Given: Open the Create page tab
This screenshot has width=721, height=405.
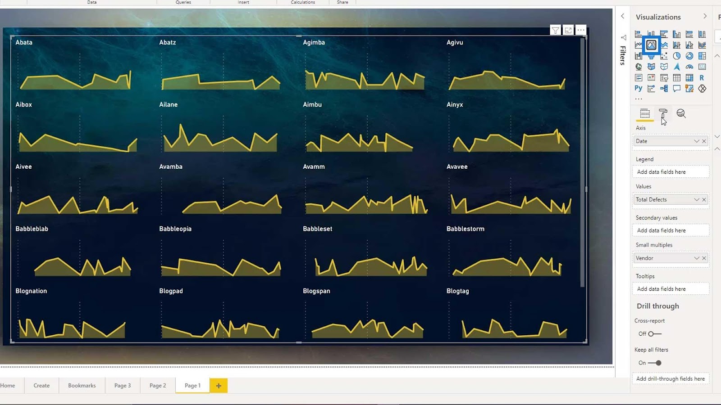Looking at the screenshot, I should (x=41, y=386).
